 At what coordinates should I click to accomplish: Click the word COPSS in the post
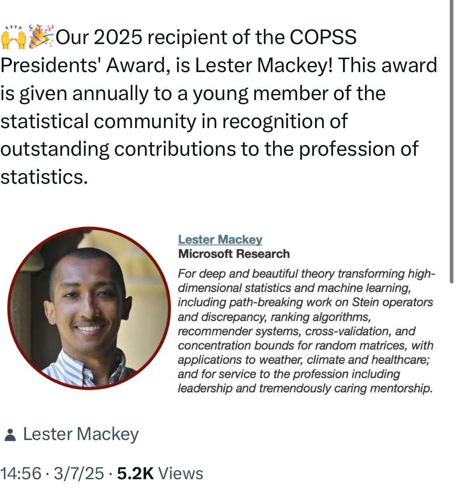323,37
